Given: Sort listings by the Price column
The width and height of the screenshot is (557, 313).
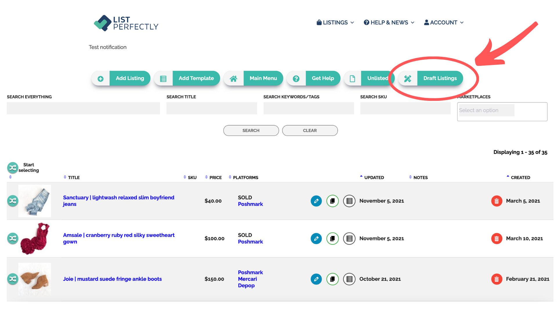Looking at the screenshot, I should coord(215,177).
